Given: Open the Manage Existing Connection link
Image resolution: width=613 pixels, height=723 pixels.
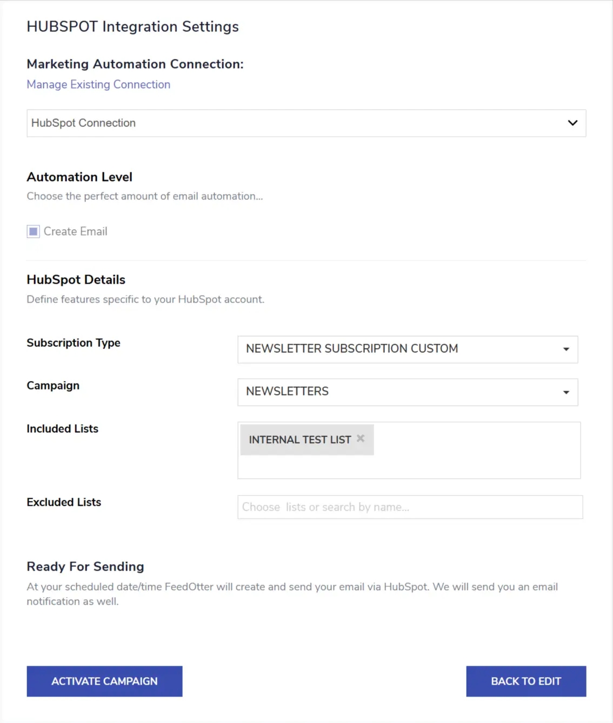Looking at the screenshot, I should click(98, 85).
